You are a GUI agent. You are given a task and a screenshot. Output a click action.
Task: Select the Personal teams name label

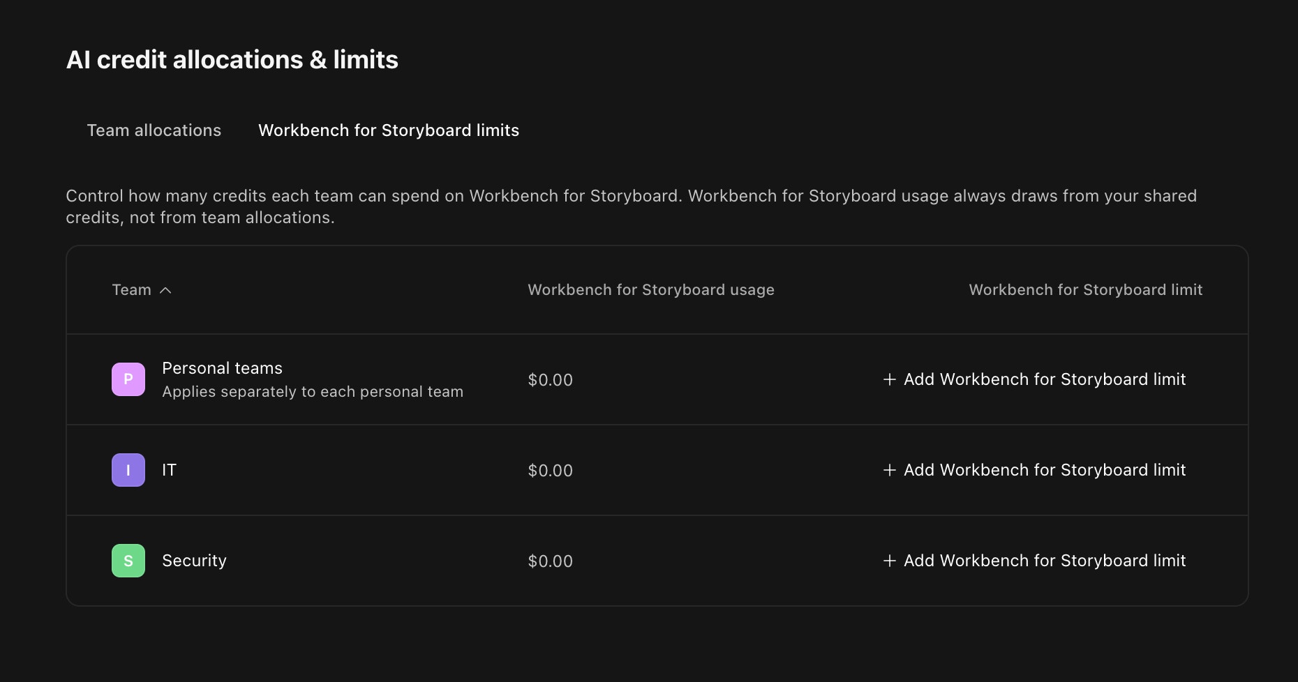[222, 368]
